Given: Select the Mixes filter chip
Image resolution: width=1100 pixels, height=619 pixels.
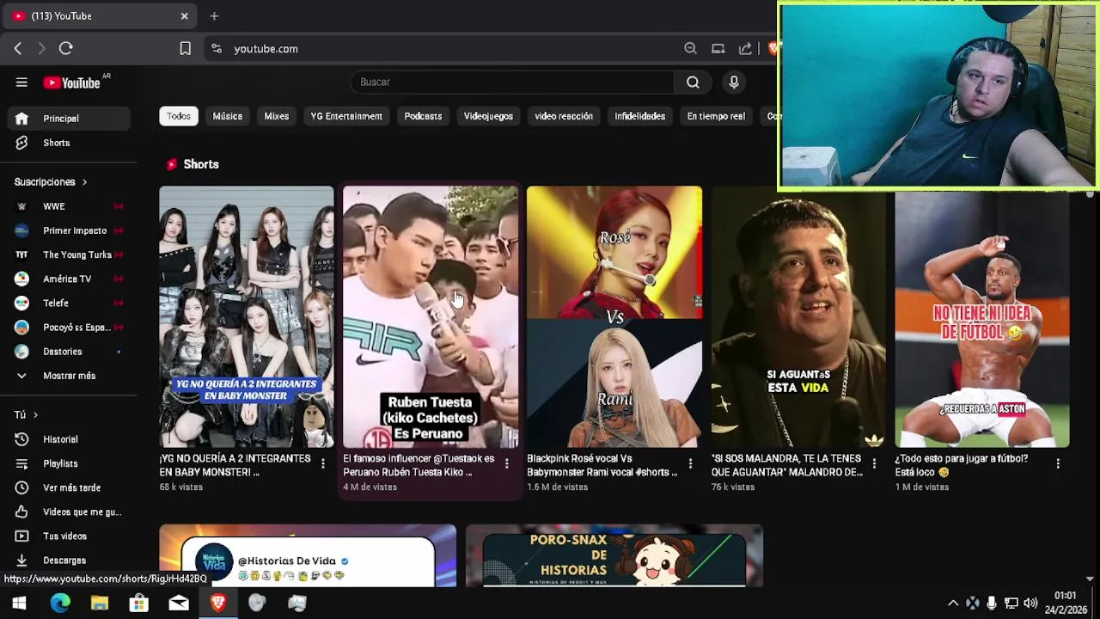Looking at the screenshot, I should [x=277, y=116].
